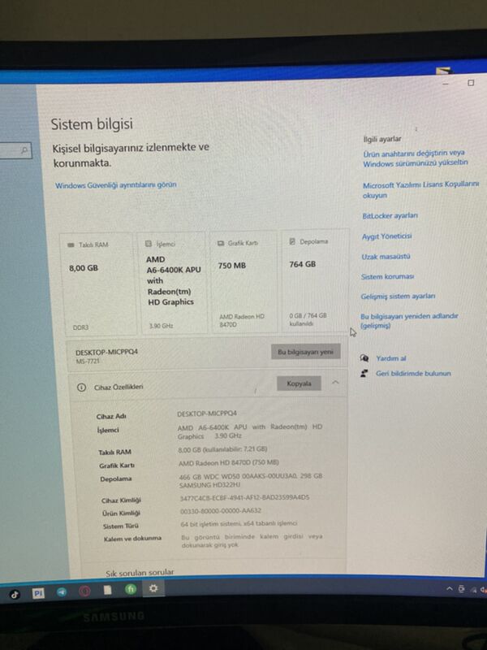This screenshot has height=650, width=487.
Task: Click the Sık sorulan sorular heading
Action: tap(140, 572)
